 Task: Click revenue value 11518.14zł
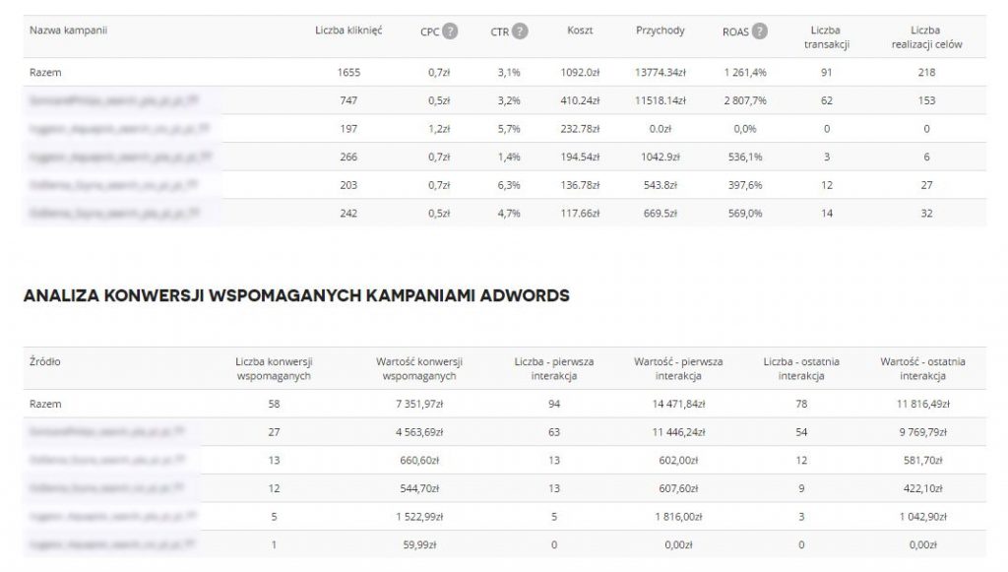[661, 100]
